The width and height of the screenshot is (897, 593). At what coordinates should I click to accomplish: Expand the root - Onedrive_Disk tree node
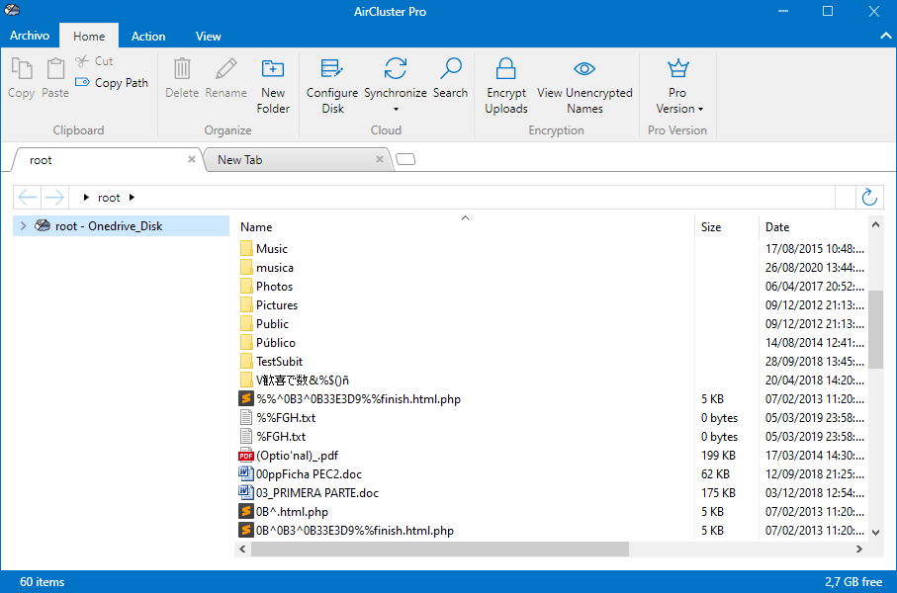(x=24, y=226)
